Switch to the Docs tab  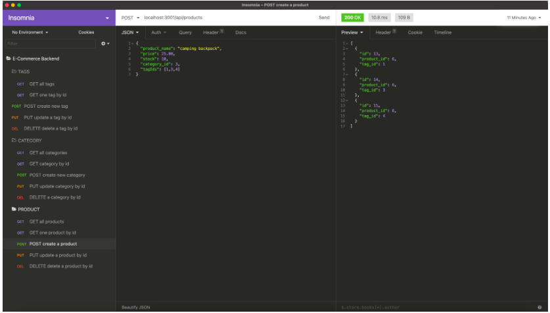(x=241, y=32)
